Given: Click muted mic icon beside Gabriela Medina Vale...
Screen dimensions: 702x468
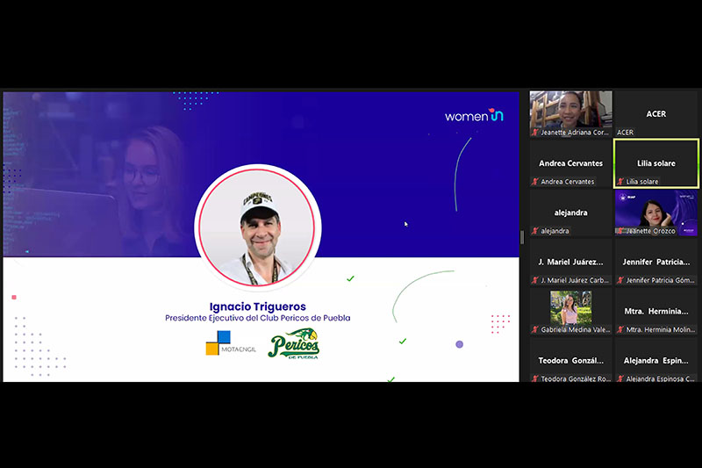Looking at the screenshot, I should [535, 329].
